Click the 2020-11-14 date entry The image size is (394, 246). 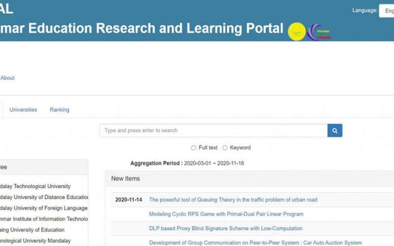pyautogui.click(x=129, y=200)
